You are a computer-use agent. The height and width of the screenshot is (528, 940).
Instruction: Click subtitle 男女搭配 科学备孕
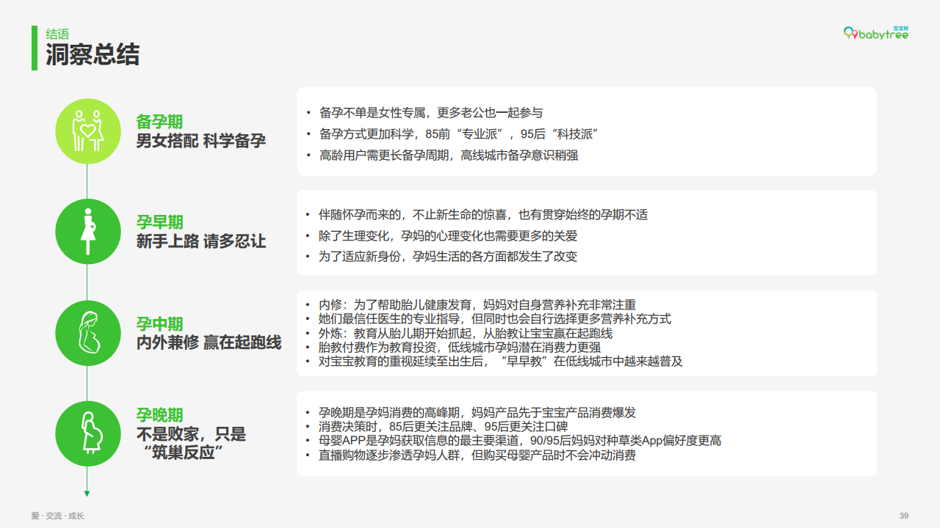tap(200, 141)
